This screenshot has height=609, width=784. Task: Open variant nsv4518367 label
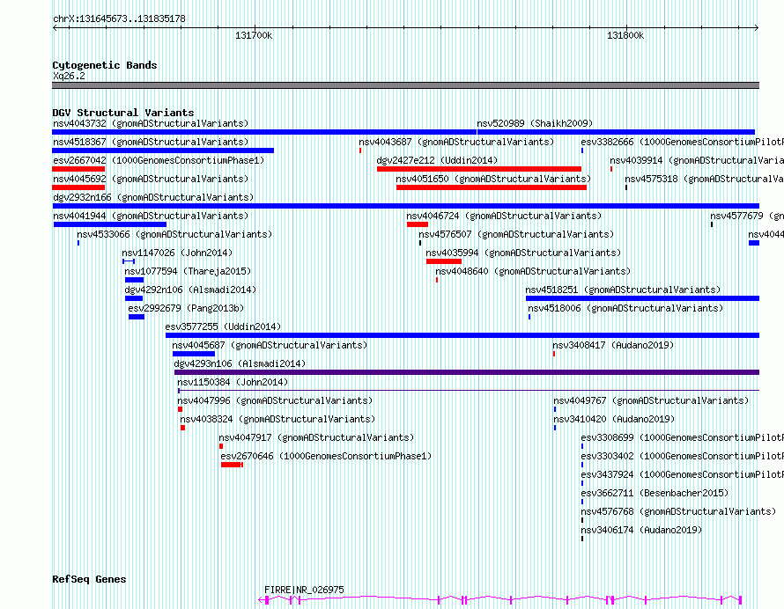point(151,142)
